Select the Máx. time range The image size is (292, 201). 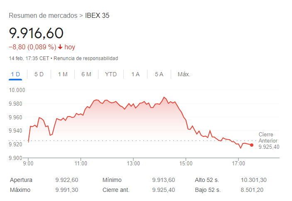pyautogui.click(x=184, y=74)
